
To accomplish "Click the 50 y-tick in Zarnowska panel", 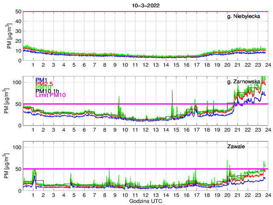I will point(18,104).
